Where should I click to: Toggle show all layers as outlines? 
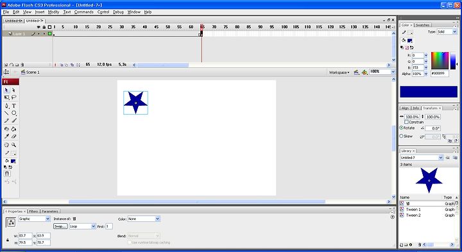(x=49, y=27)
